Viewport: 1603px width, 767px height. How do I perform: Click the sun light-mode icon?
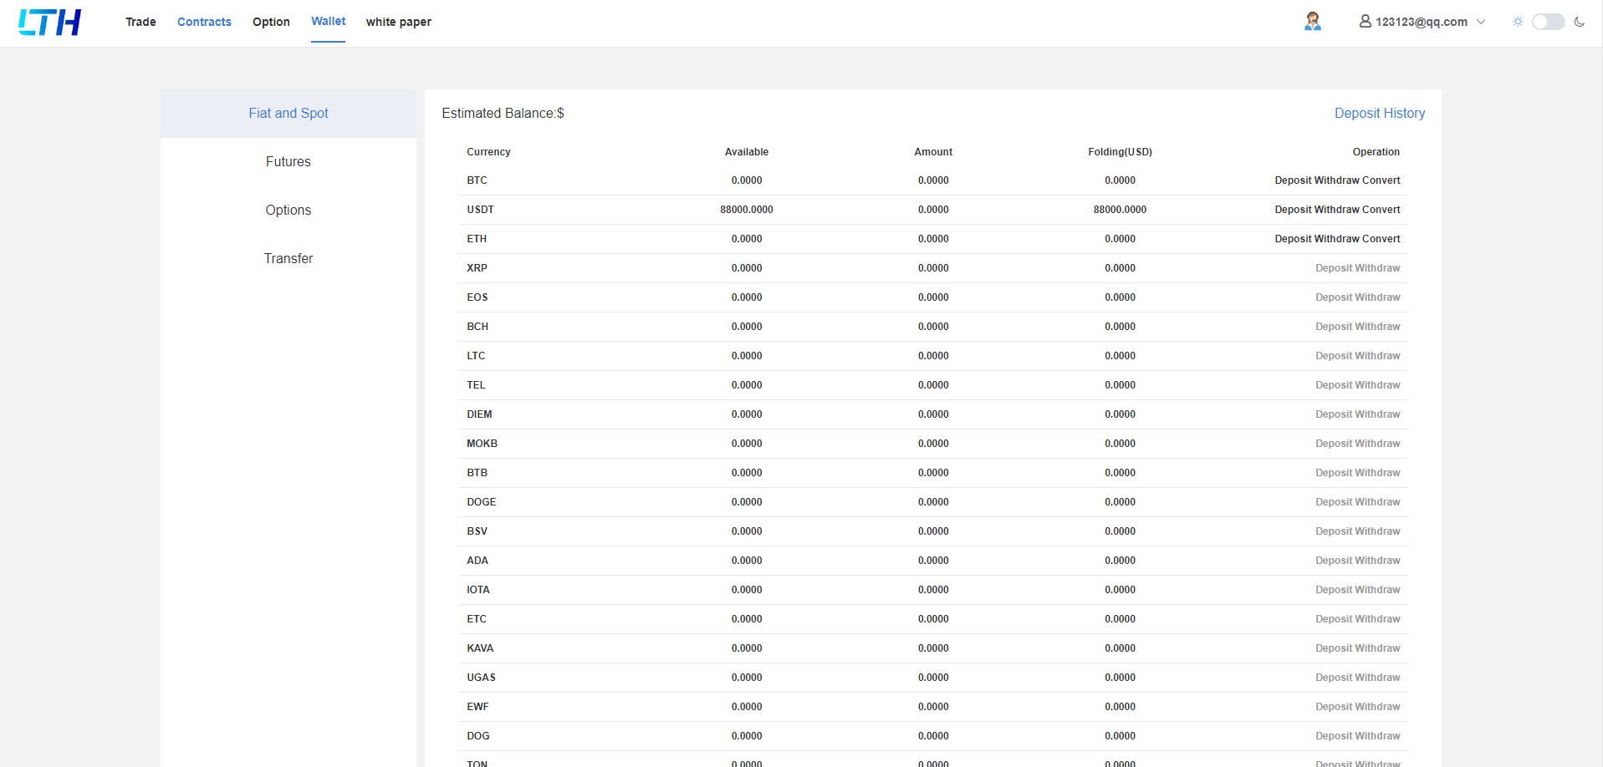1517,22
